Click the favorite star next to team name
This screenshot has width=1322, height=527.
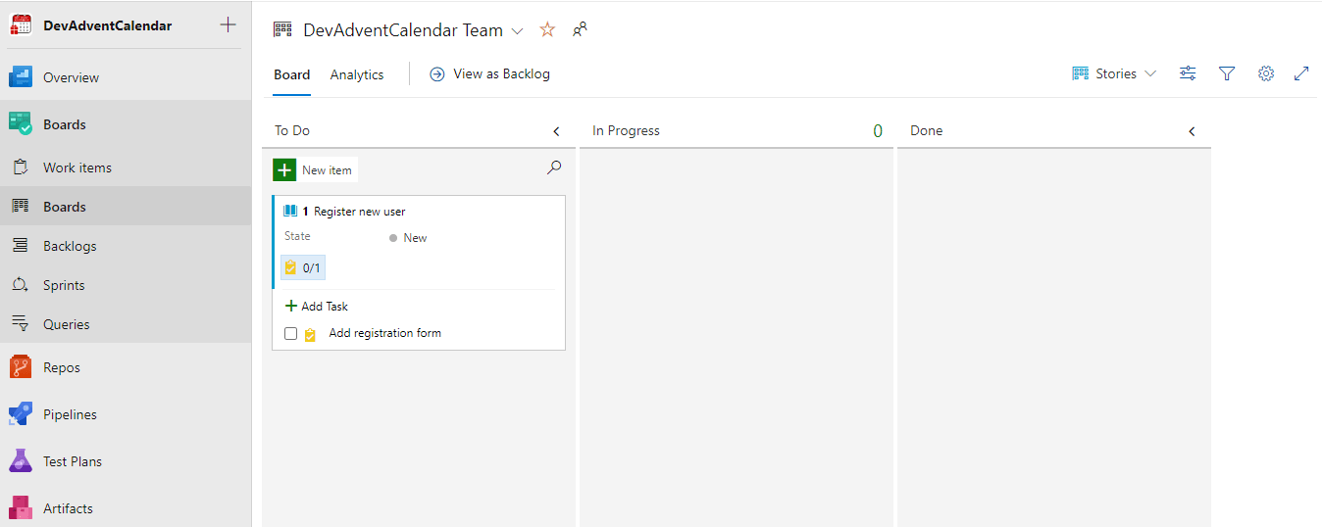[x=547, y=30]
